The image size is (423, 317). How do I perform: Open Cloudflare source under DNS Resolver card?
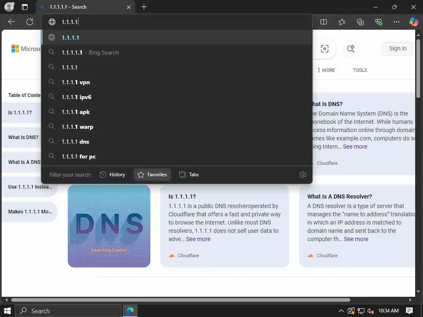pyautogui.click(x=322, y=255)
